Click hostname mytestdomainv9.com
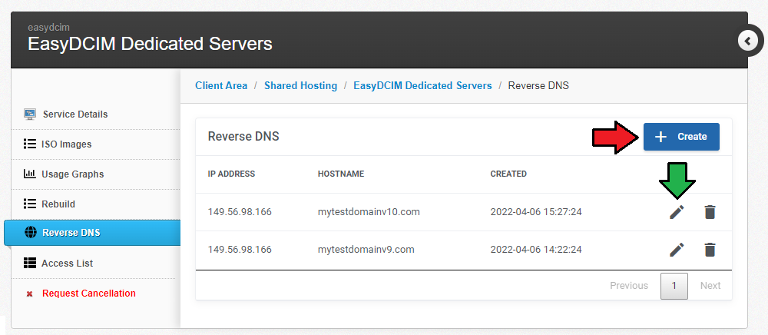768x335 pixels. (x=366, y=250)
